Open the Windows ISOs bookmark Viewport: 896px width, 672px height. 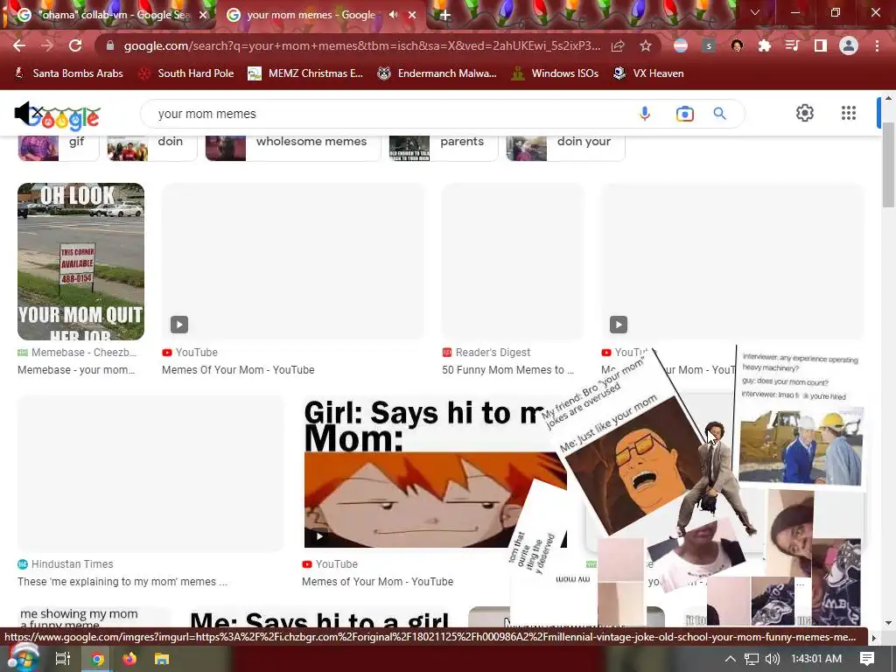pos(555,73)
